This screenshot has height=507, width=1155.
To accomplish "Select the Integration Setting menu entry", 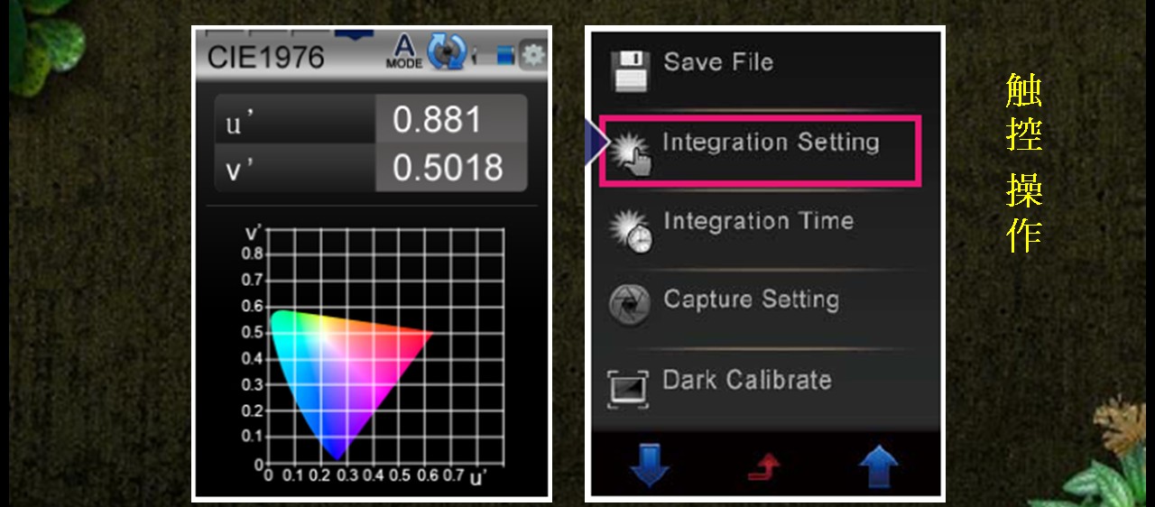I will pos(760,151).
